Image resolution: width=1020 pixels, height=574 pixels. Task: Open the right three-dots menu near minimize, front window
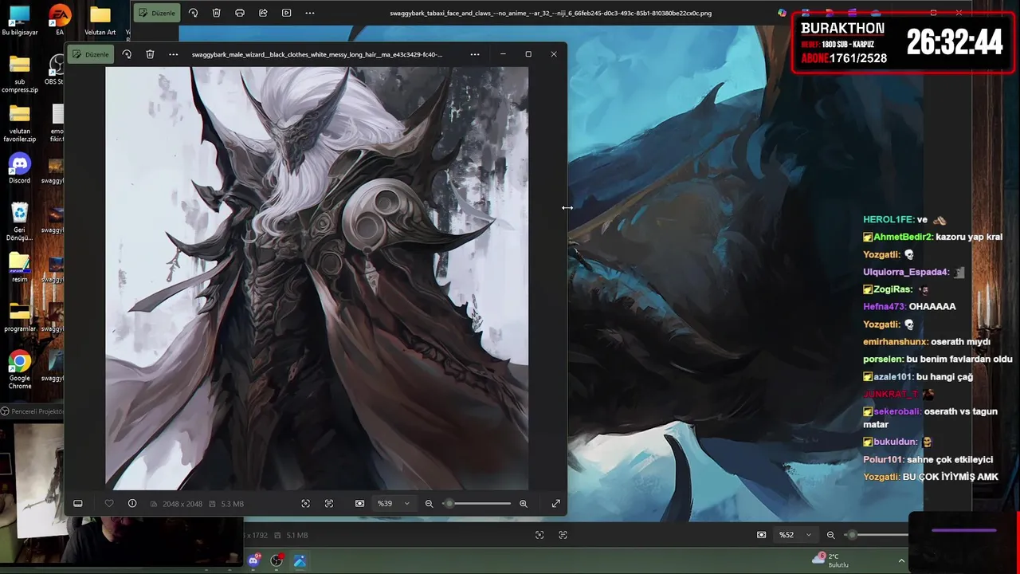[475, 54]
